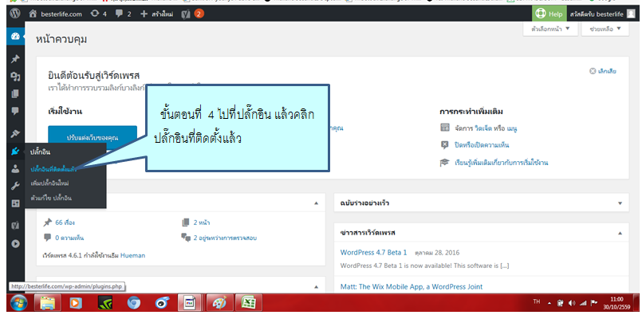Open the Windows Start button
The image size is (642, 315).
click(x=19, y=303)
